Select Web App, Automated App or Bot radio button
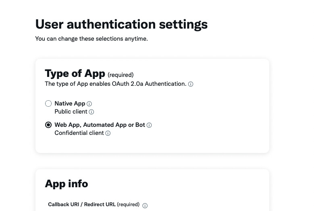This screenshot has height=211, width=314. tap(48, 125)
